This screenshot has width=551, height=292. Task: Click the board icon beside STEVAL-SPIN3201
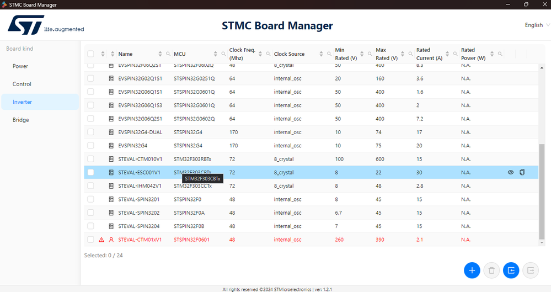coord(111,199)
